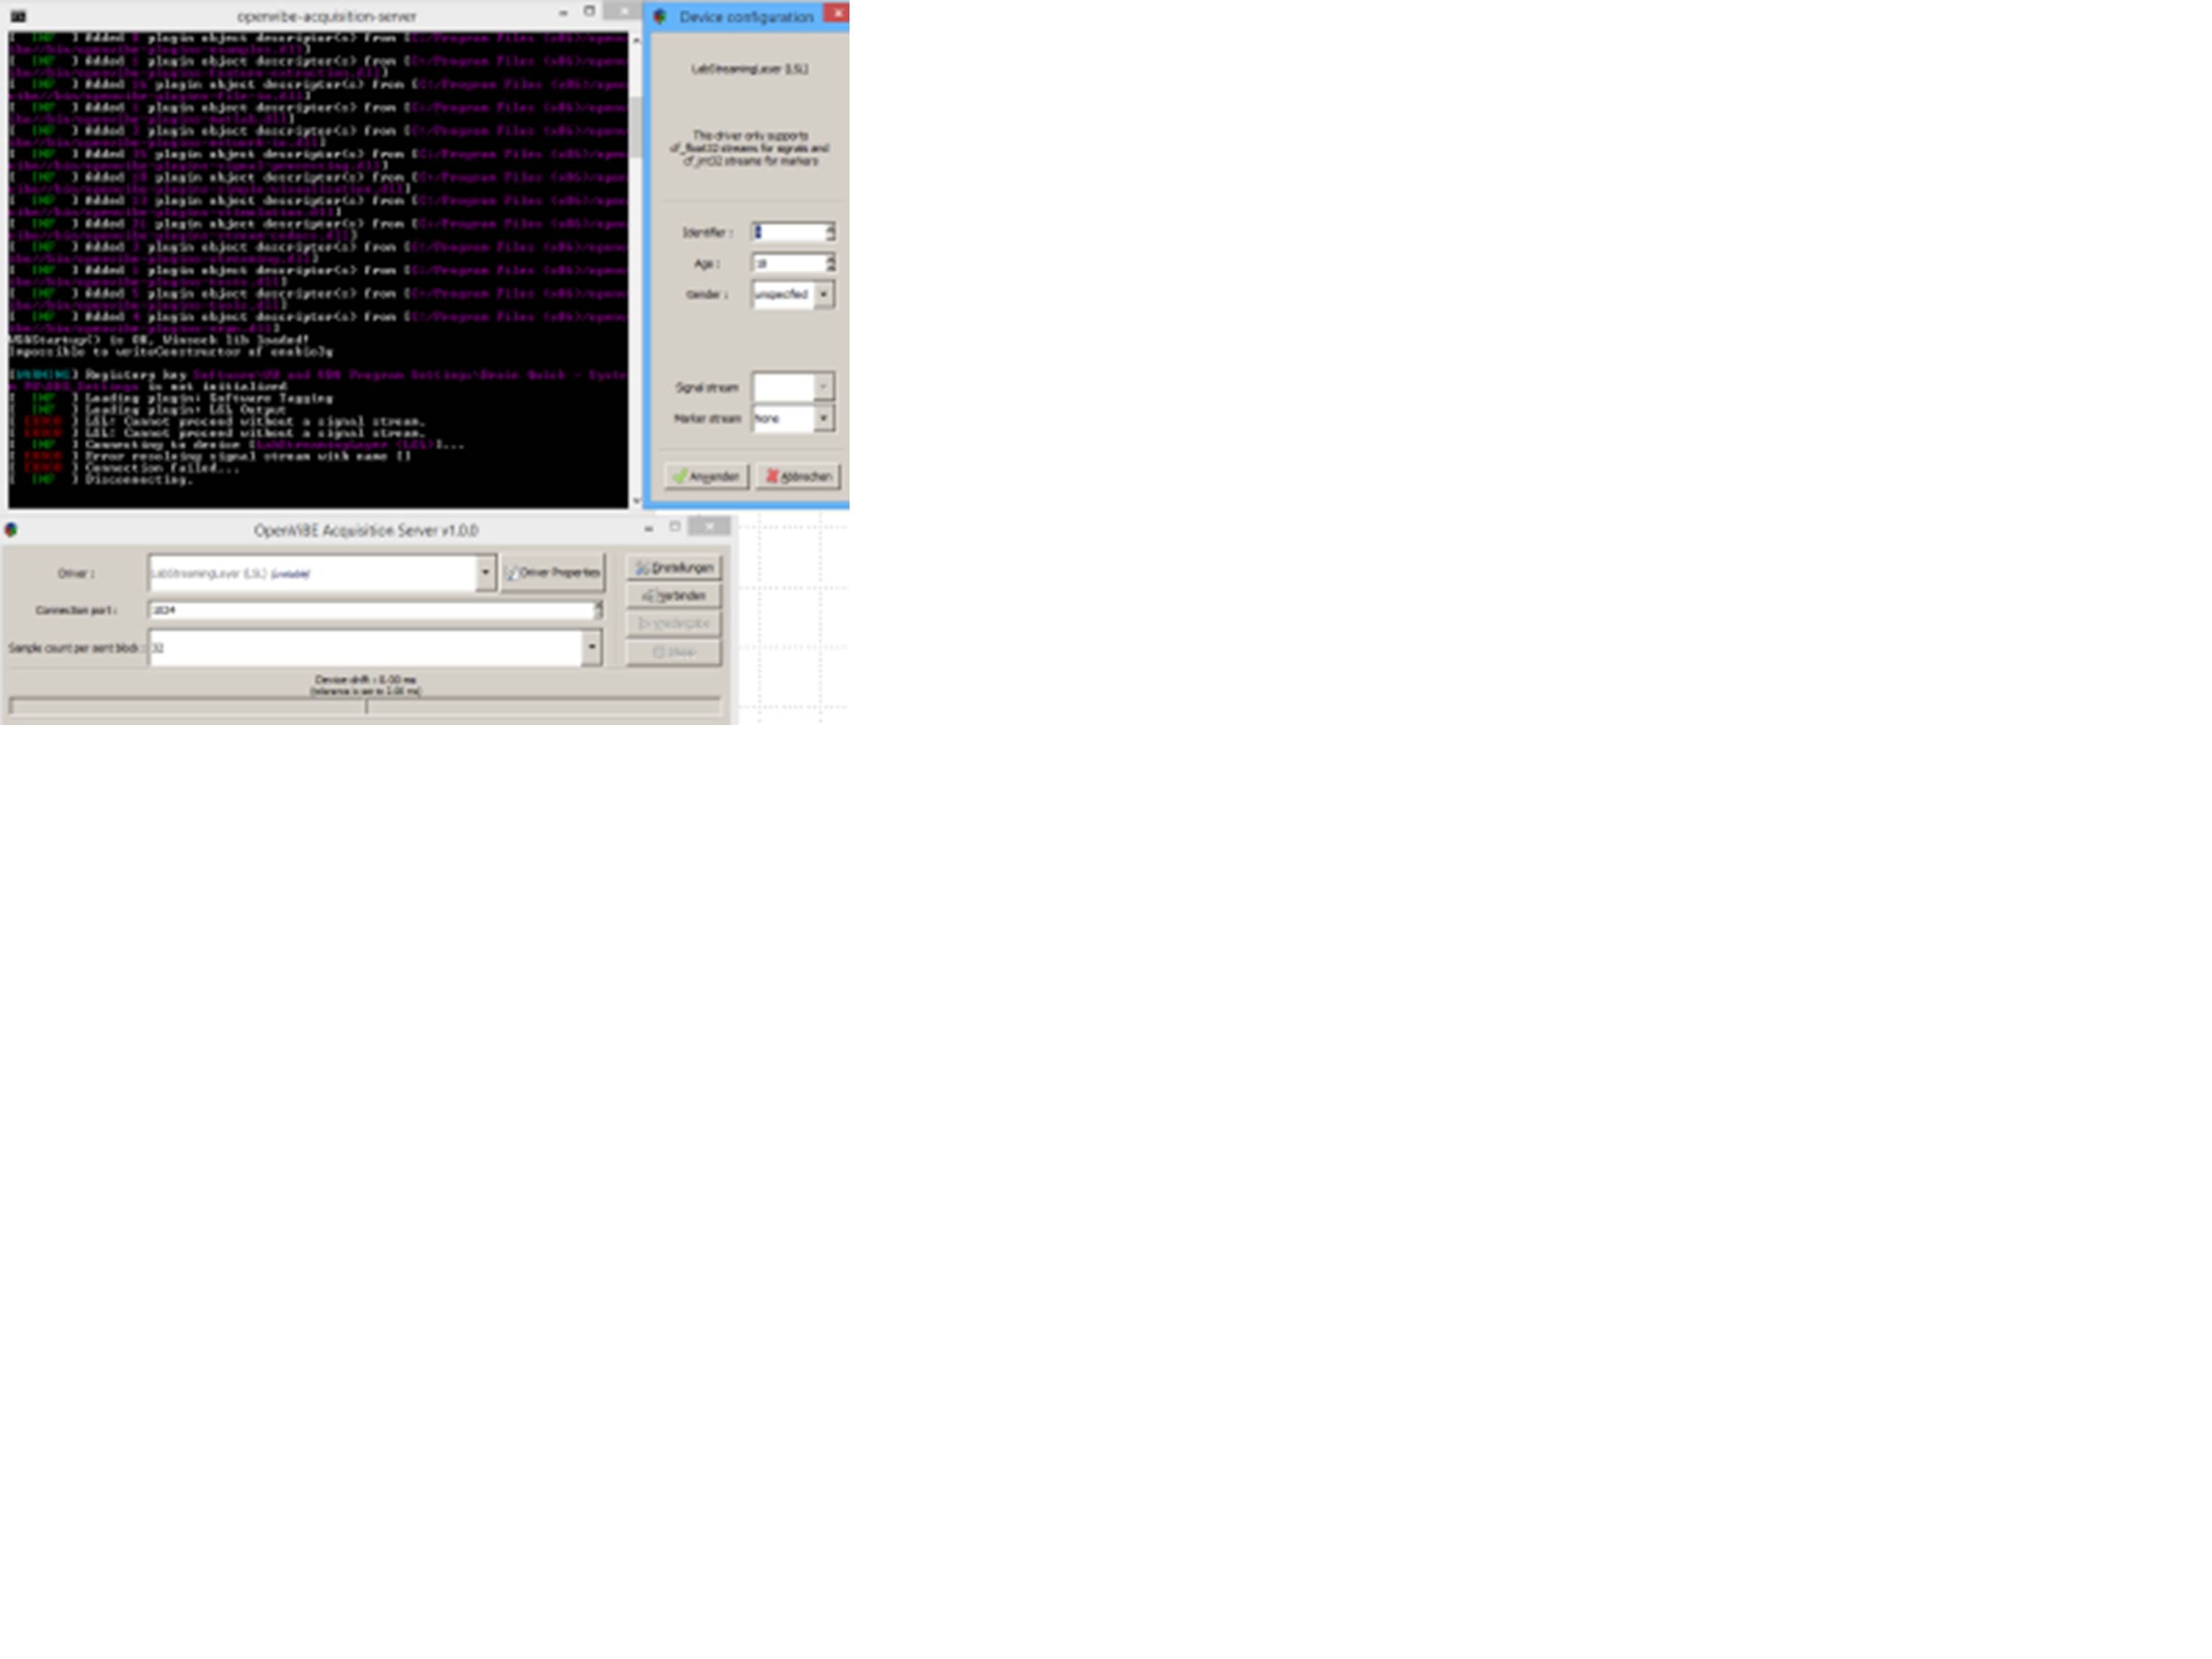Minimize the OpenViBE Acquisition Server window
The height and width of the screenshot is (1659, 2212).
[648, 527]
